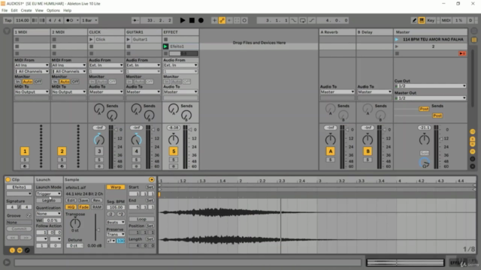This screenshot has width=481, height=270.
Task: Click the Sample box hot-swap button
Action: click(152, 180)
